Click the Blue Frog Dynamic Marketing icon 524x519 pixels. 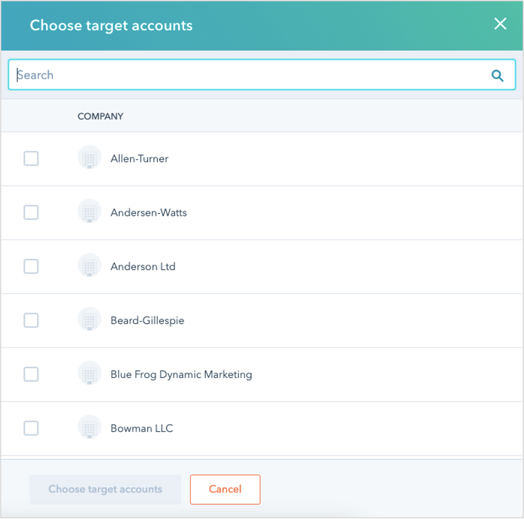point(89,373)
